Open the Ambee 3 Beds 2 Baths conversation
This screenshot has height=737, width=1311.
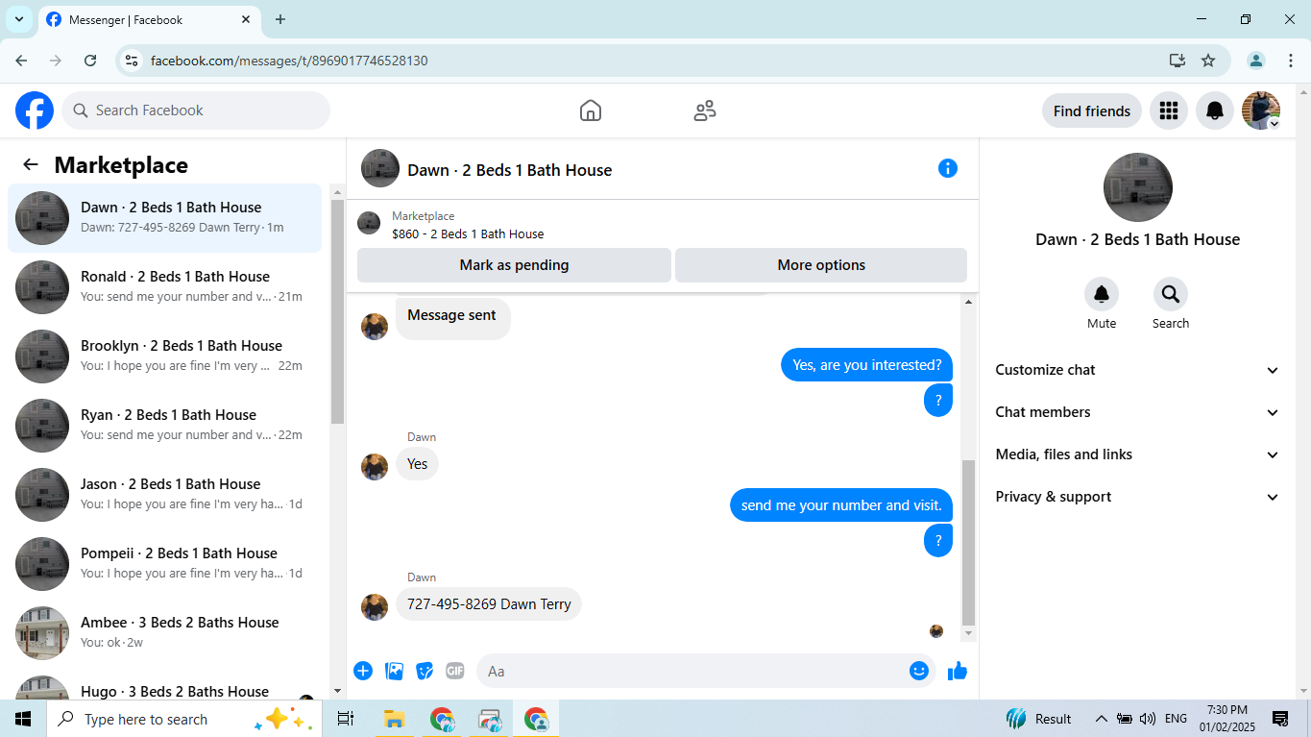click(x=164, y=633)
